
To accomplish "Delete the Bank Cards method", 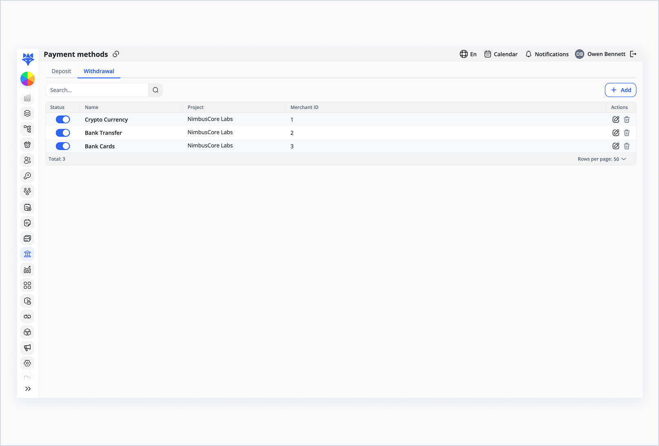I will (x=627, y=146).
